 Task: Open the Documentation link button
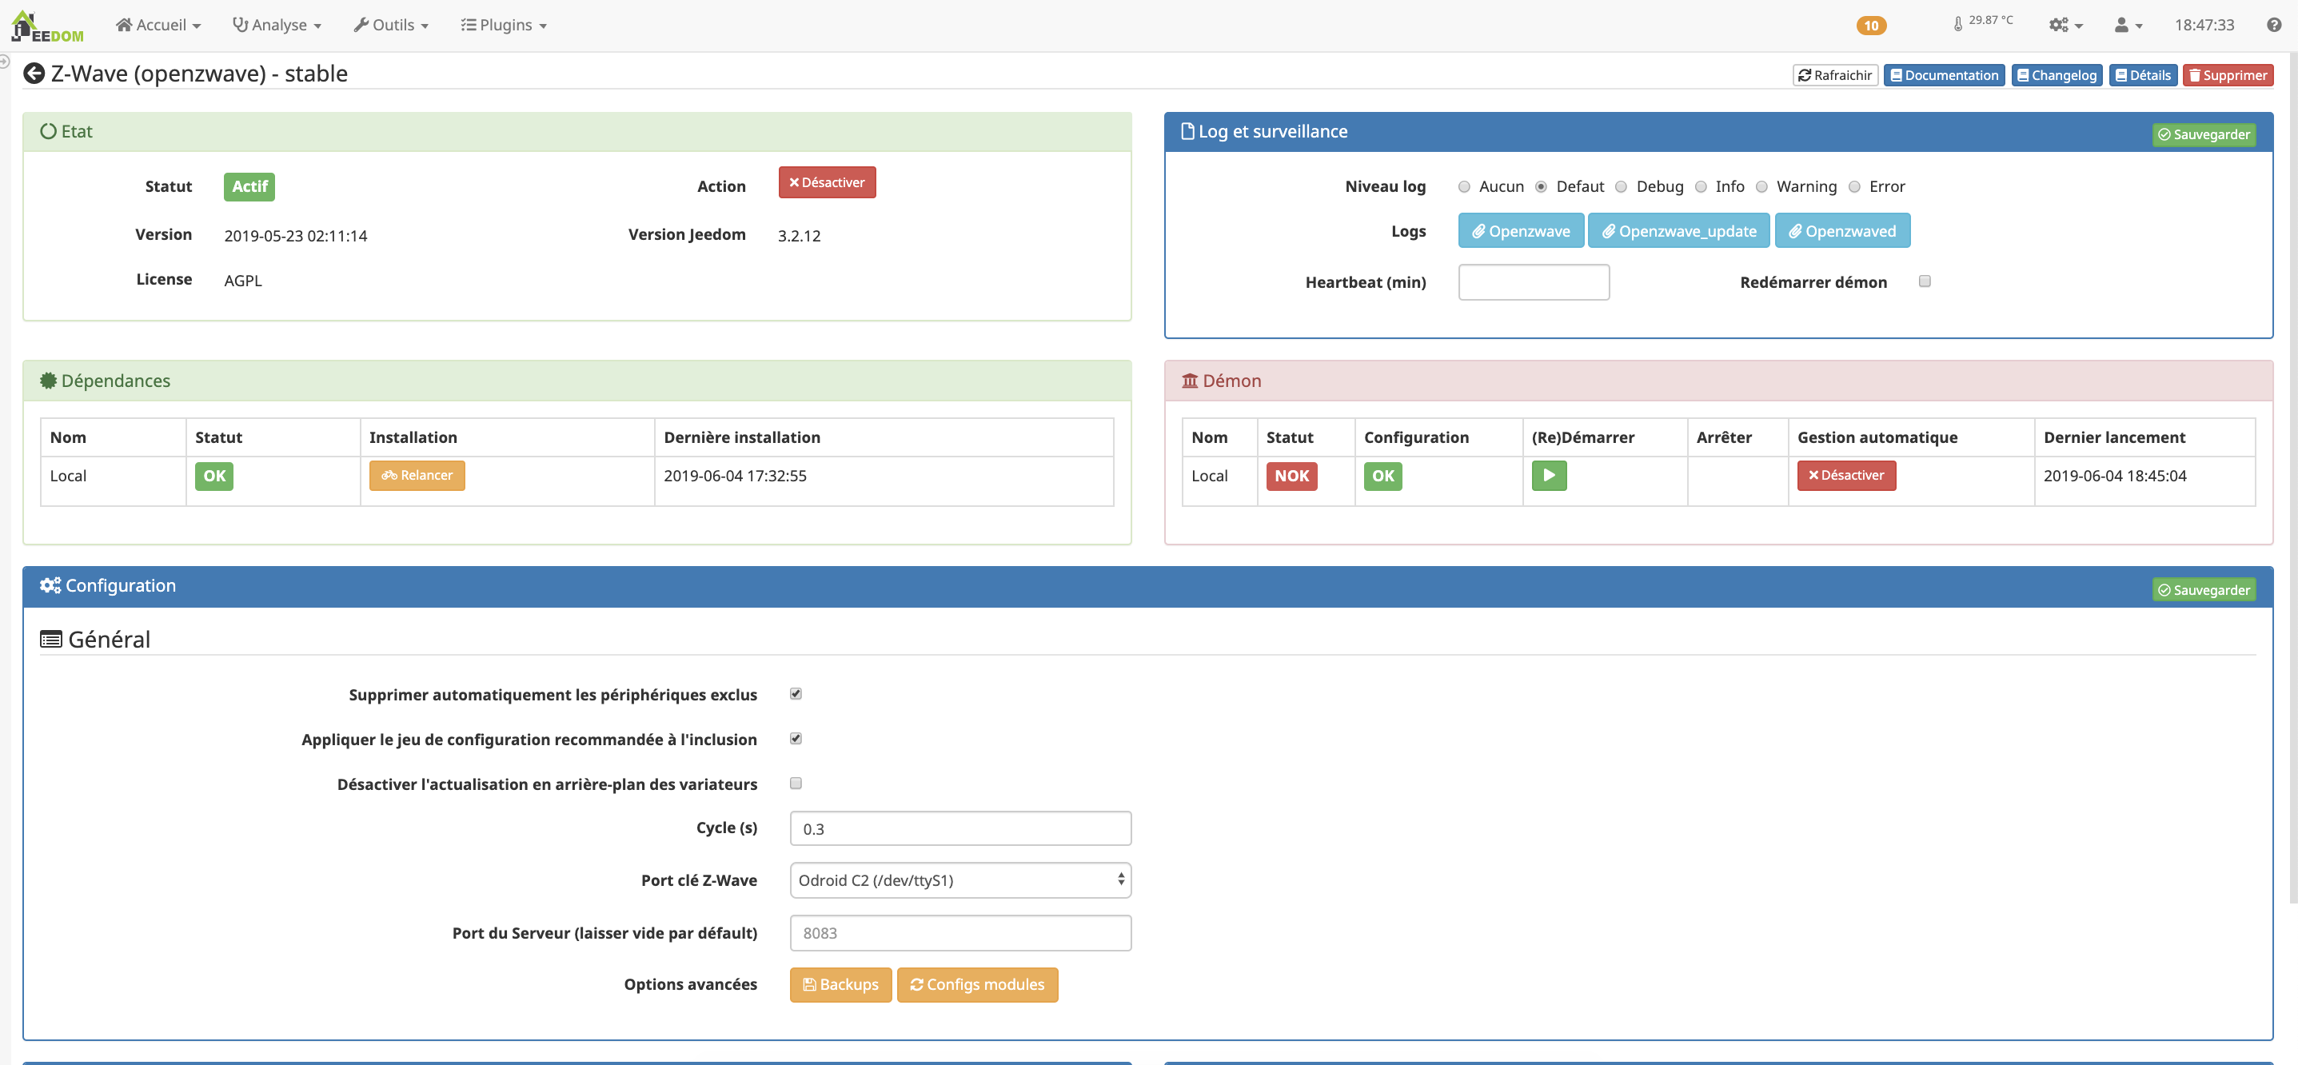(1944, 75)
